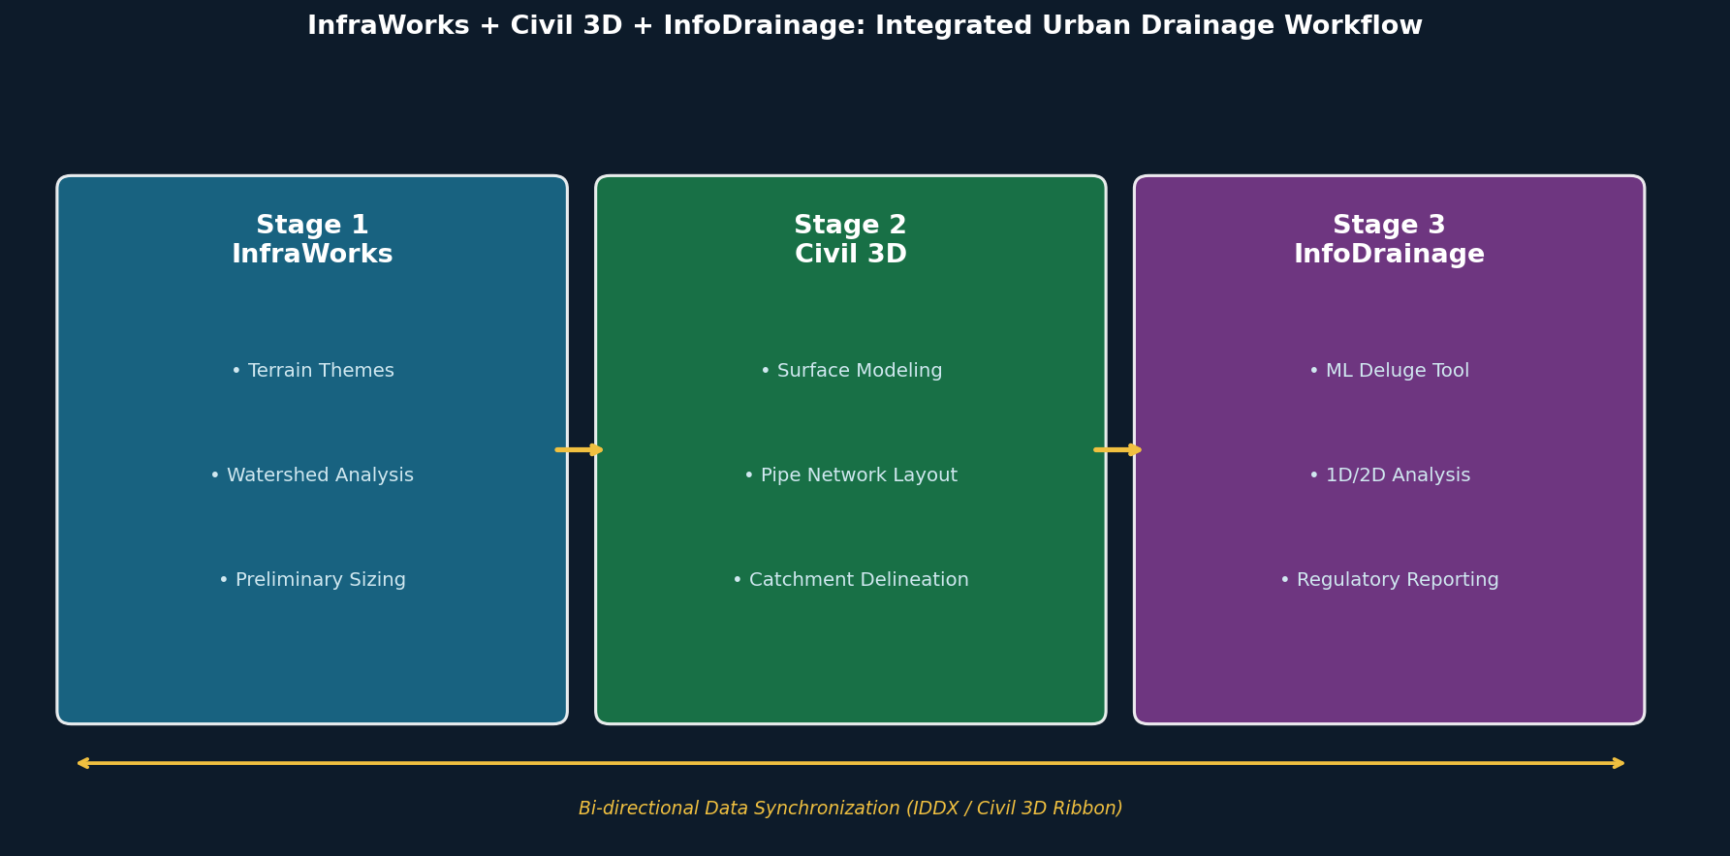
Task: Click the diagram title mentioning Integrated Urban Drainage Workflow
Action: 865,26
